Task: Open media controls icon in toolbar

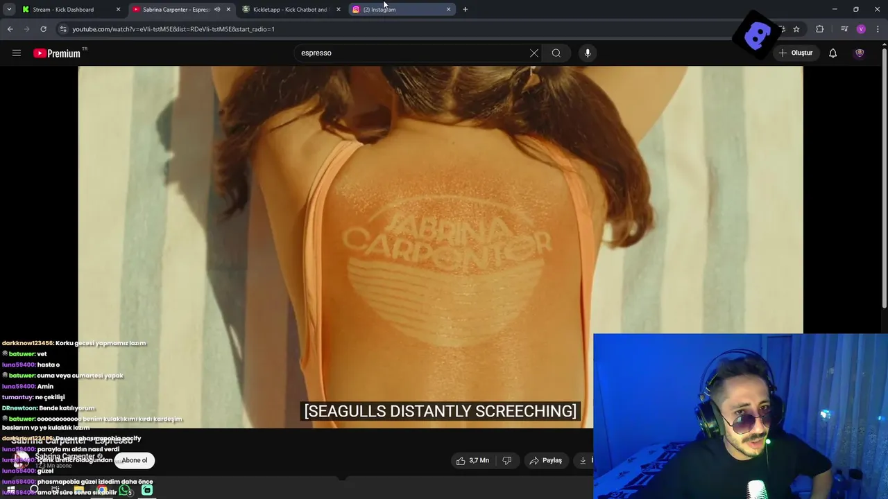Action: click(x=844, y=29)
